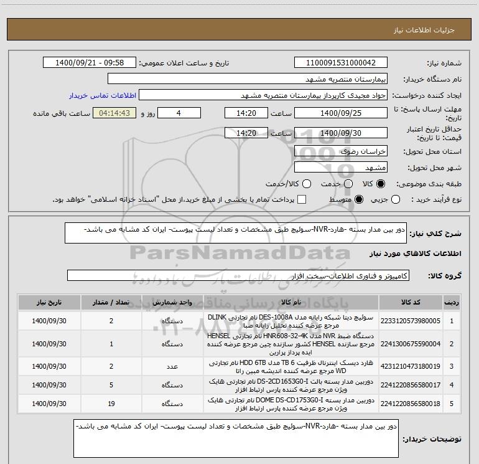Click the buyer notes text area

[x=236, y=438]
